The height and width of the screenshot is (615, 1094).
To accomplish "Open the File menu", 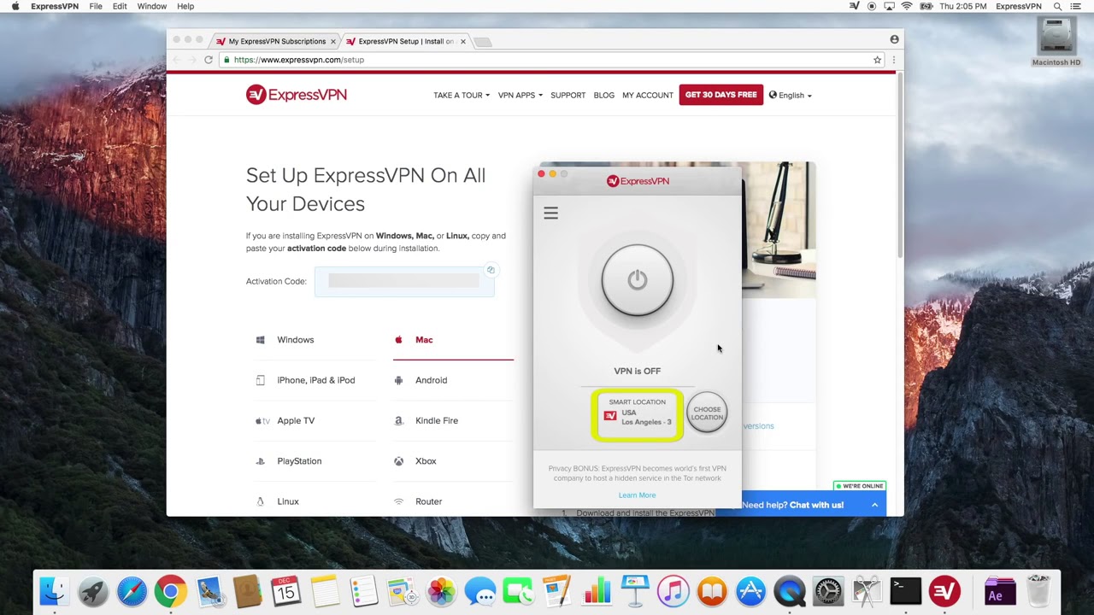I will (96, 6).
